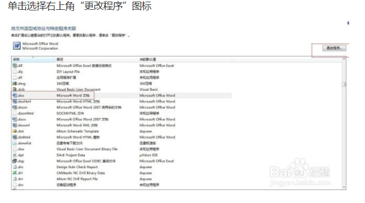The width and height of the screenshot is (365, 203).
Task: Click the Visual Basic icon beside .dob
Action: (15, 90)
